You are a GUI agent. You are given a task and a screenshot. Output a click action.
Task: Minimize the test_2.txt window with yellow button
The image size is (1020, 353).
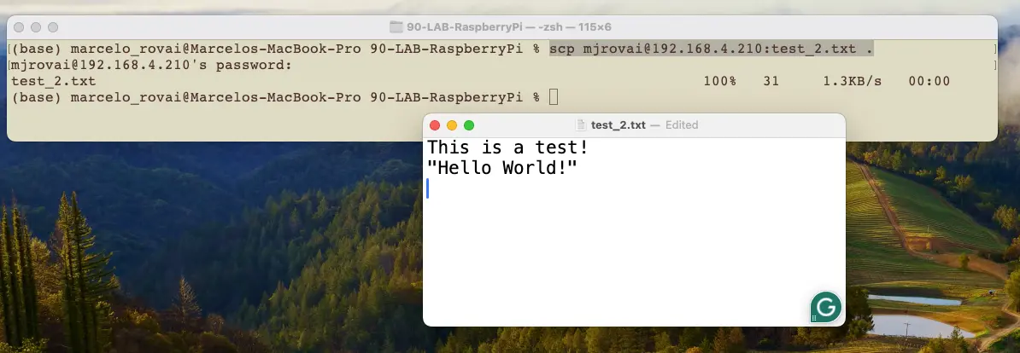click(x=452, y=125)
